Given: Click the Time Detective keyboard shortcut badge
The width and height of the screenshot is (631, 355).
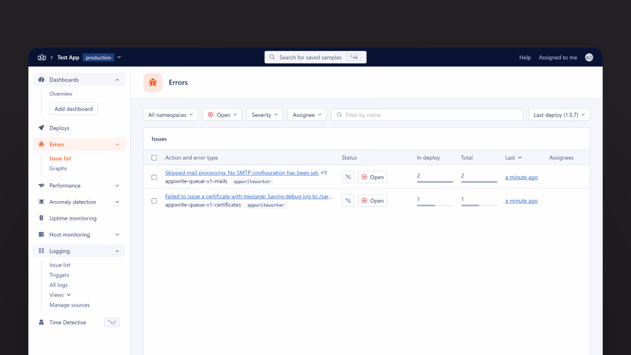Looking at the screenshot, I should 112,322.
